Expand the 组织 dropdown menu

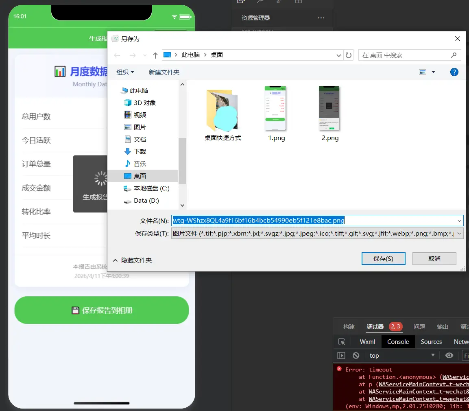point(125,72)
